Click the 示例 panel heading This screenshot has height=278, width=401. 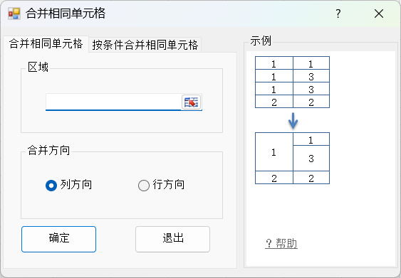click(261, 41)
